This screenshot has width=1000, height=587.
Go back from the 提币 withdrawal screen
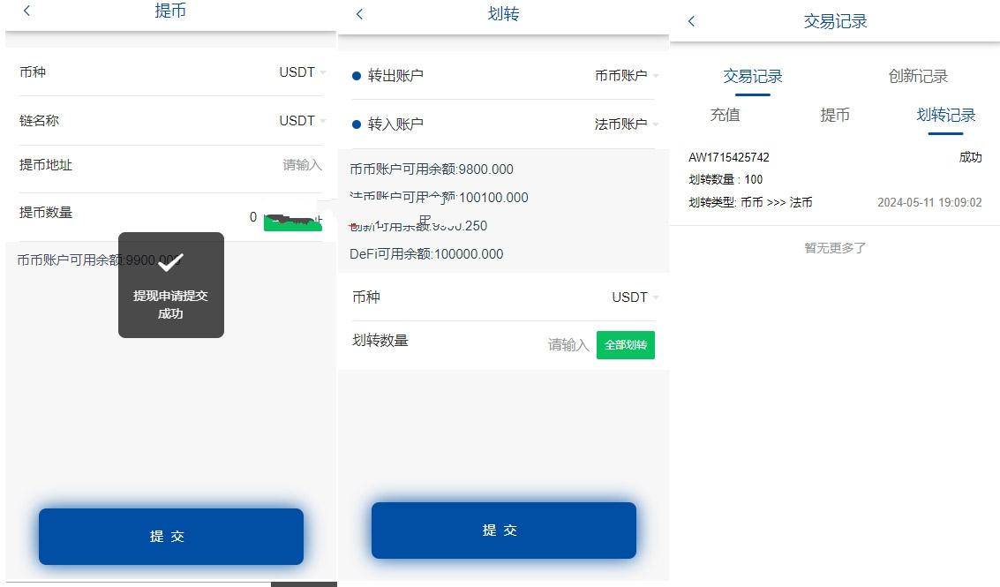click(x=26, y=11)
